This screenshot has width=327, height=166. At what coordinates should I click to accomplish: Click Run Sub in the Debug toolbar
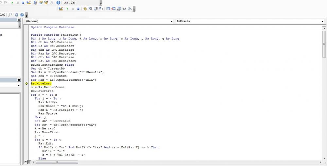pos(67,9)
